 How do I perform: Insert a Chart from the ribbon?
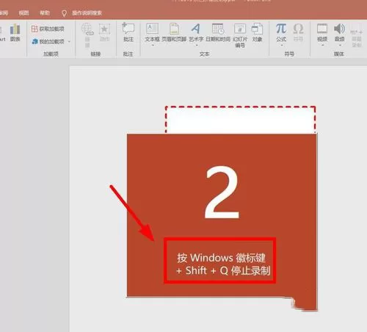[x=15, y=32]
